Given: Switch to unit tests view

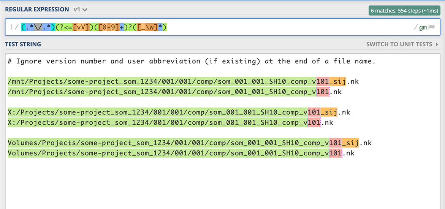Looking at the screenshot, I should point(399,44).
